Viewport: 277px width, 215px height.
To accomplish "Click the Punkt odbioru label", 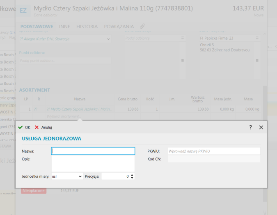I will point(32,53).
